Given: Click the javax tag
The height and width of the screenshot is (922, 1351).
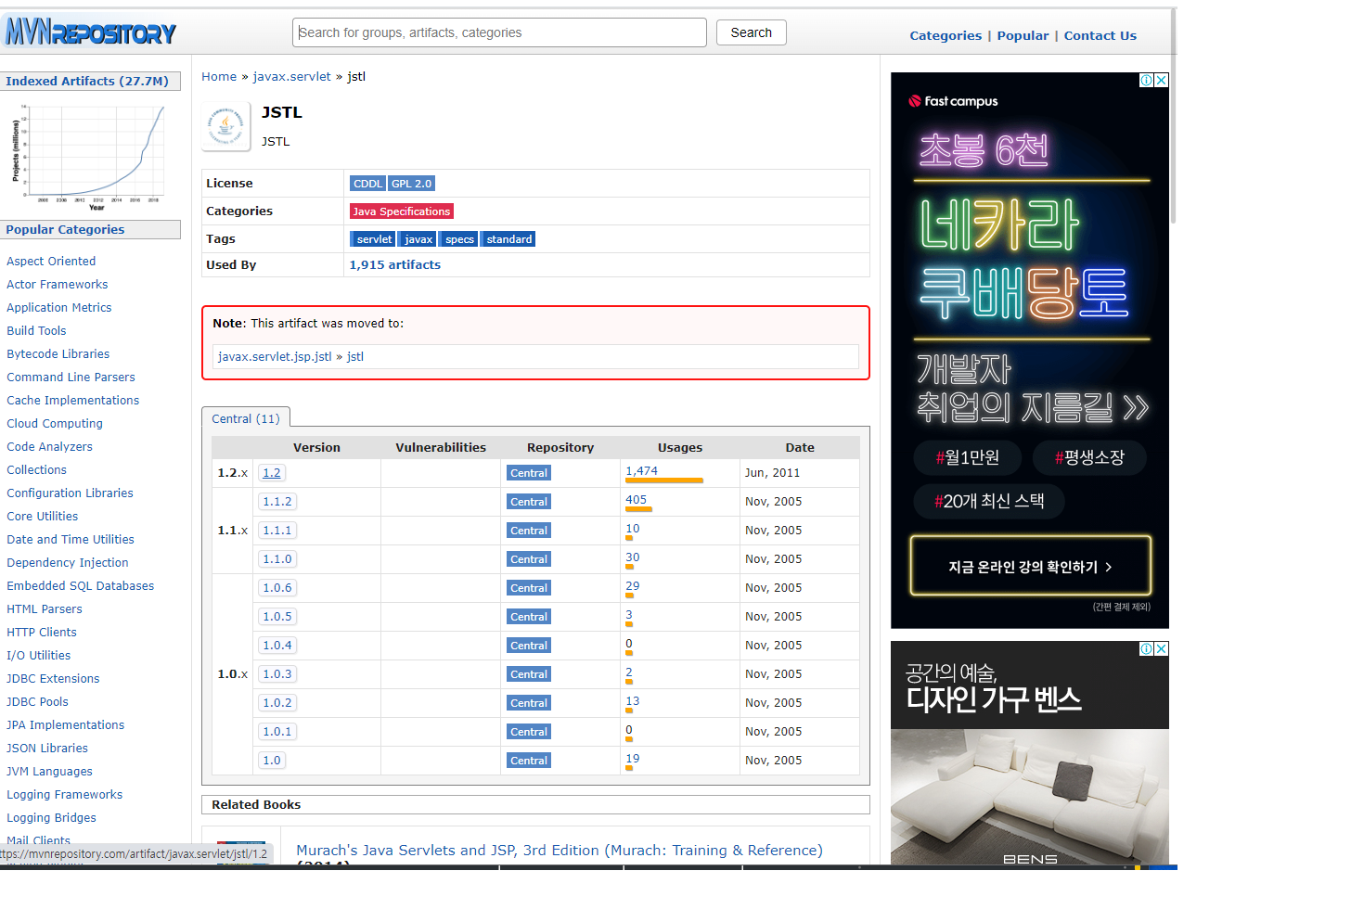Looking at the screenshot, I should pos(418,239).
